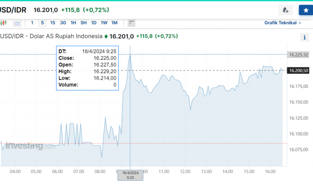Open the Grafik Teknikal link
This screenshot has height=184, width=313.
point(280,23)
